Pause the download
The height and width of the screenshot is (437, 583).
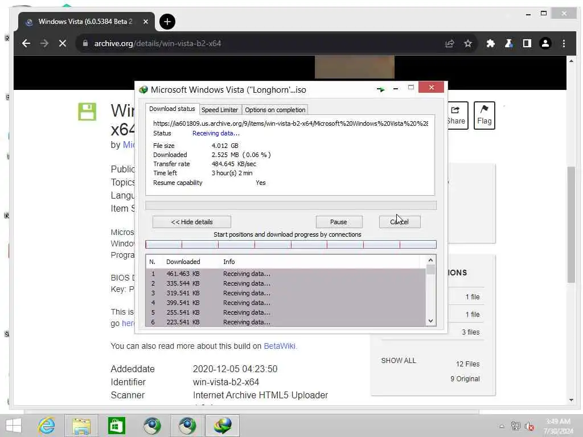[338, 222]
